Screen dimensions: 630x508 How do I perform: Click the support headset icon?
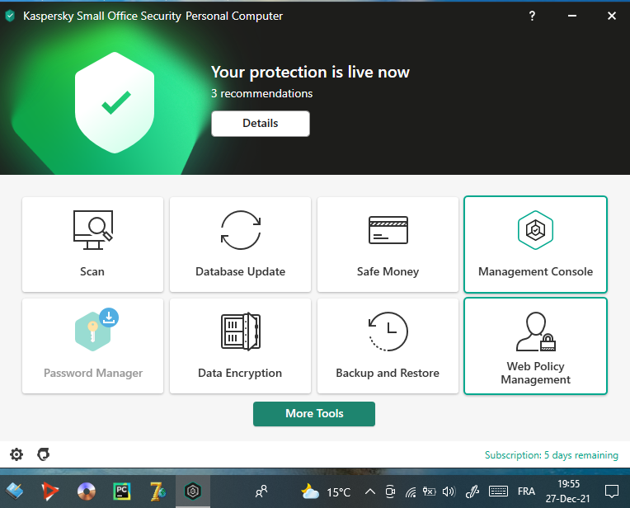(x=44, y=454)
